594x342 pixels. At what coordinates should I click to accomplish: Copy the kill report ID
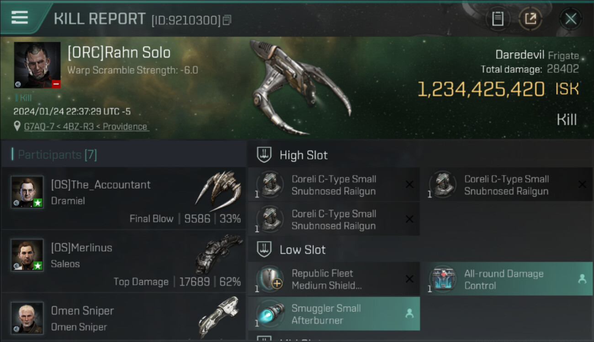coord(227,20)
